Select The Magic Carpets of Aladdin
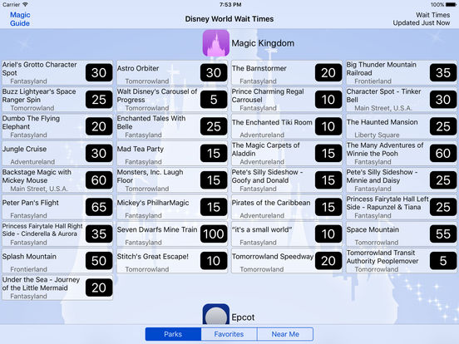Screen dimensions: 459x344 (x=287, y=153)
